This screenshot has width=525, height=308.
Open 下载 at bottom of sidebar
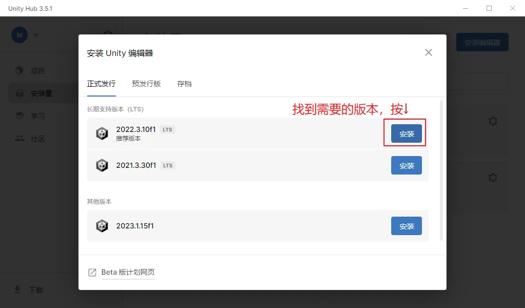click(36, 290)
